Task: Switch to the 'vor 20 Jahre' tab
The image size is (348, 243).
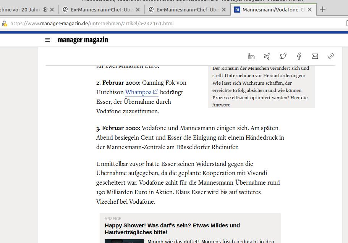Action: (20, 10)
